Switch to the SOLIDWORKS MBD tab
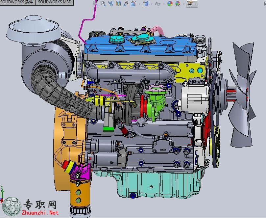The width and height of the screenshot is (266, 218). 55,2
